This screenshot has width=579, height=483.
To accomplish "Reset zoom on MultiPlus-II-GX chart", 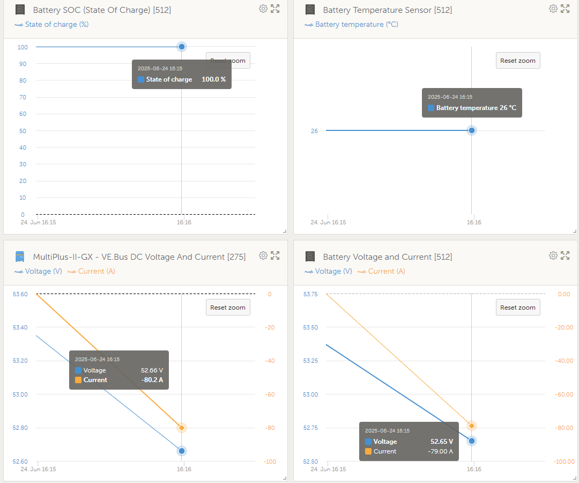I will click(228, 308).
